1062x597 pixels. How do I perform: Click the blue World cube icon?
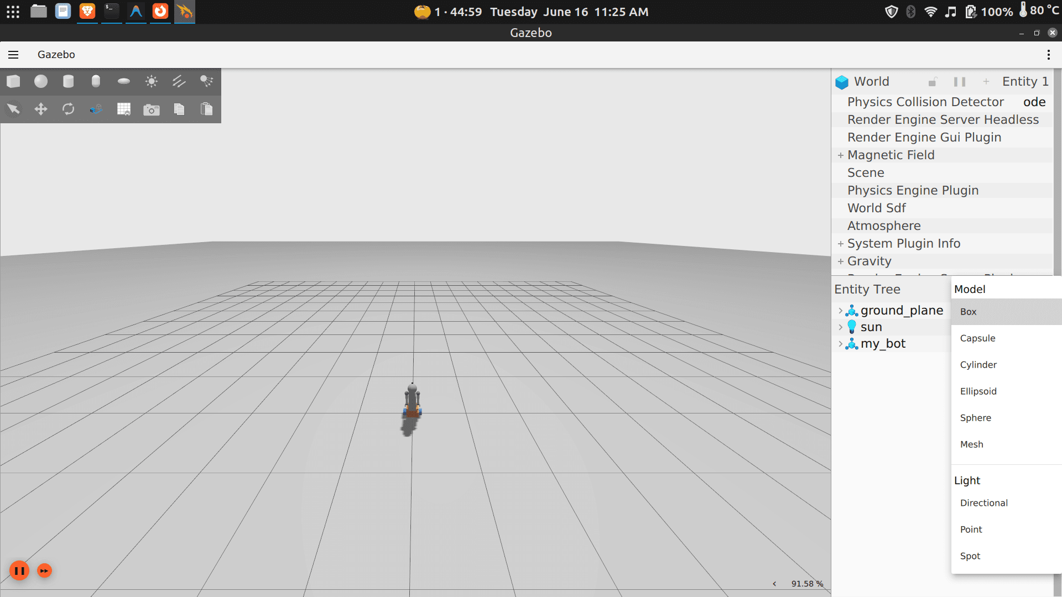pos(842,82)
